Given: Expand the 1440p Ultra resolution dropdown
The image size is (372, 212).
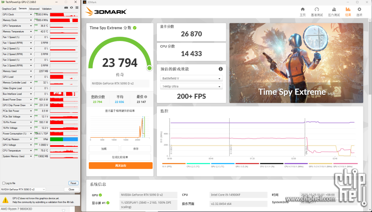Looking at the screenshot, I should click(191, 87).
